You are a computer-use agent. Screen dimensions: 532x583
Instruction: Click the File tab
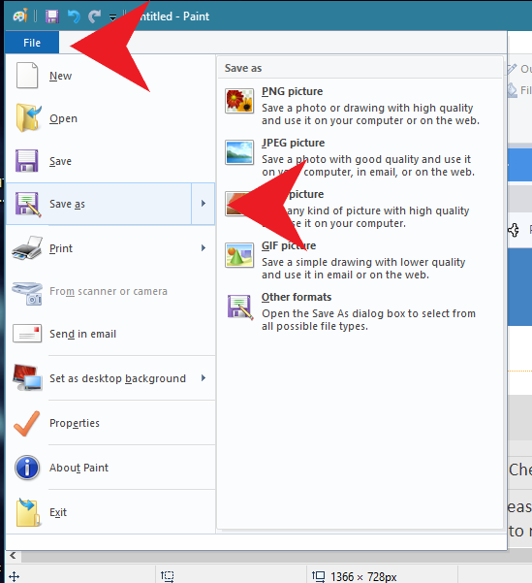tap(32, 43)
